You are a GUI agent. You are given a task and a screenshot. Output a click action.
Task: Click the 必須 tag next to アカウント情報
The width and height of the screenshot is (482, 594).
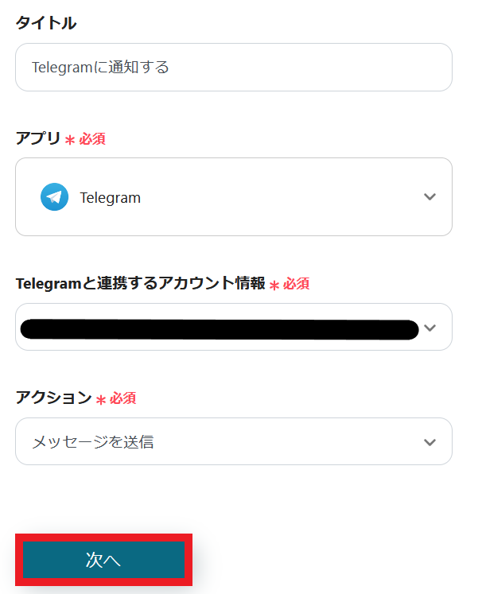297,284
